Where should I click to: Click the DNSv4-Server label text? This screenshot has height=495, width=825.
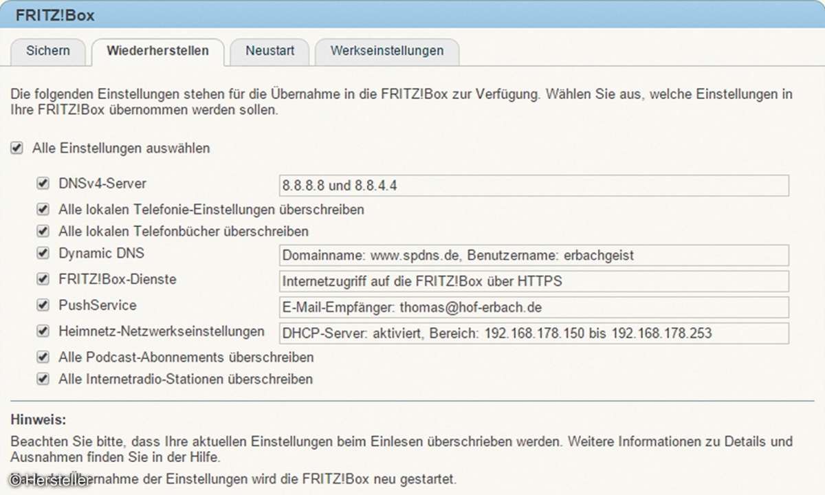pos(102,184)
